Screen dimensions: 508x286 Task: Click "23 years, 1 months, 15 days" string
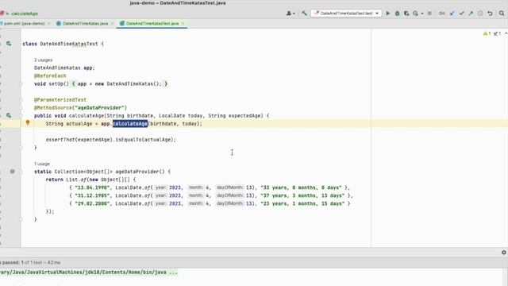[x=302, y=203]
